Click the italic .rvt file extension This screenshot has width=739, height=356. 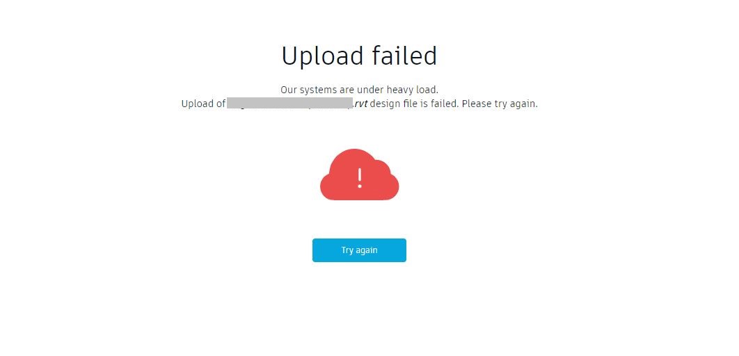tap(360, 104)
